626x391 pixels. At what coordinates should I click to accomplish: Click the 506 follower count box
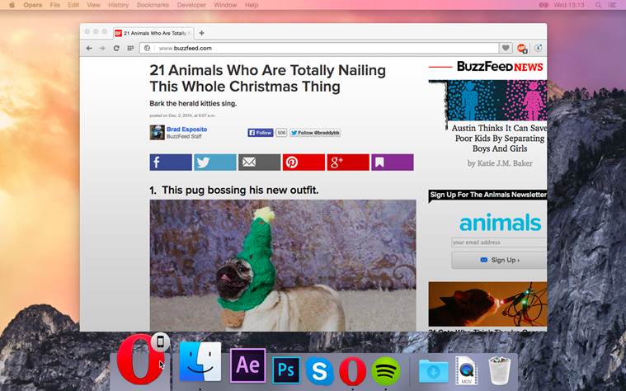[x=281, y=133]
